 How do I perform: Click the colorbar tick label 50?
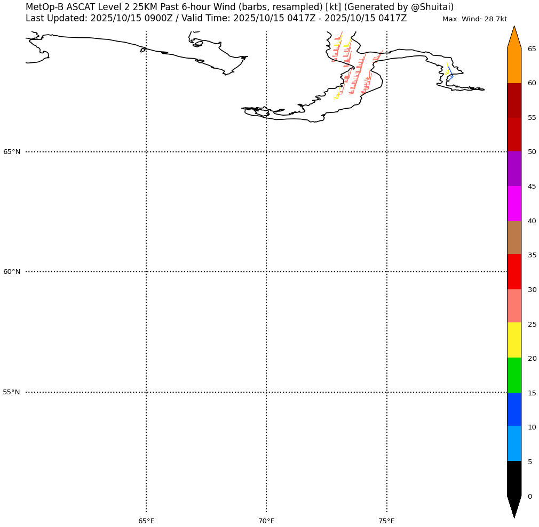coord(532,152)
